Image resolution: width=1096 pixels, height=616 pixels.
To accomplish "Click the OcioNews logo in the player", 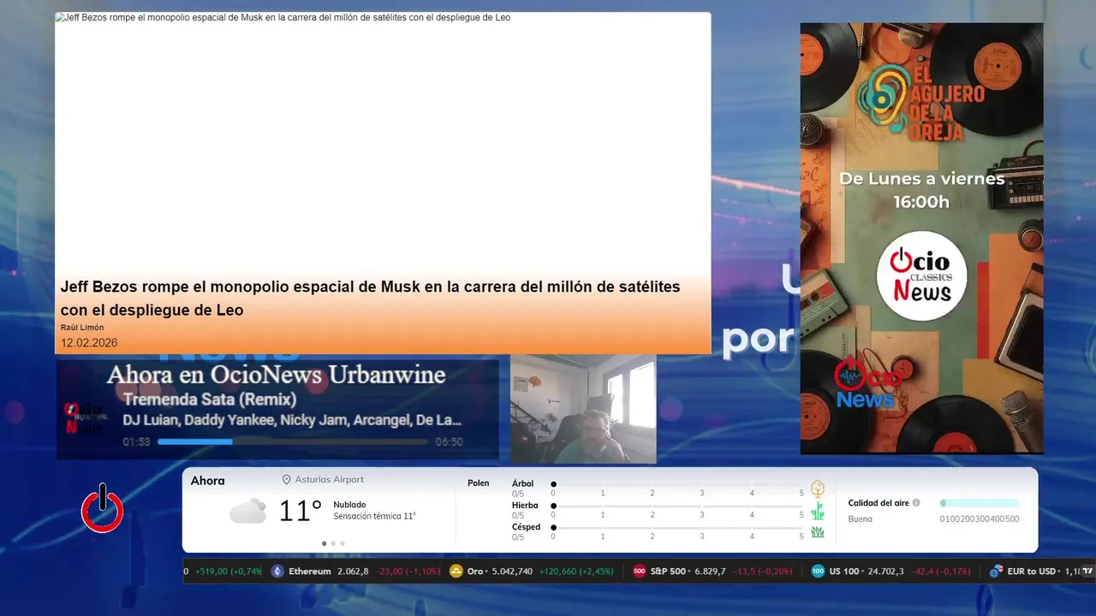I will (x=86, y=418).
